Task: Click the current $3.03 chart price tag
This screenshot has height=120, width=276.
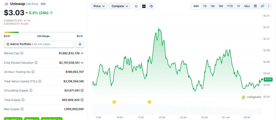Action: [268, 79]
